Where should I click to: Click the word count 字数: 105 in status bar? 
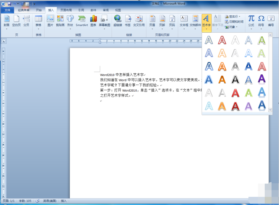(x=25, y=201)
